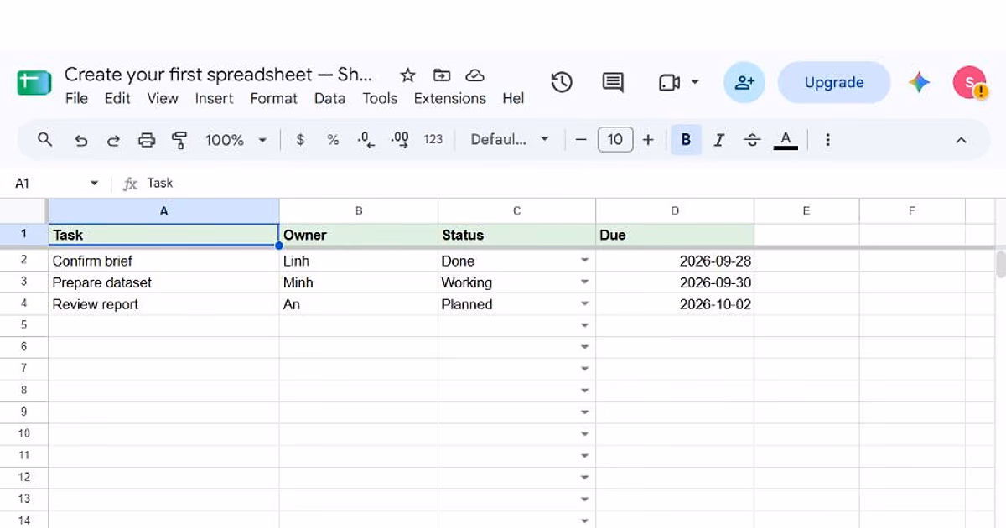Select column C header
This screenshot has height=528, width=1006.
click(516, 211)
